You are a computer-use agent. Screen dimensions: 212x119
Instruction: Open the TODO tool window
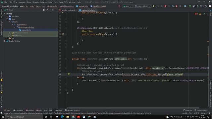coord(7,110)
